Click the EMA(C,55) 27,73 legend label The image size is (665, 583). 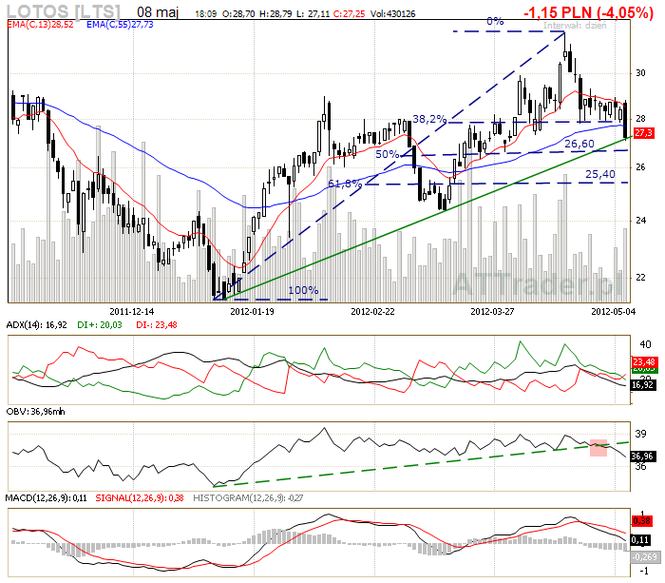point(120,25)
